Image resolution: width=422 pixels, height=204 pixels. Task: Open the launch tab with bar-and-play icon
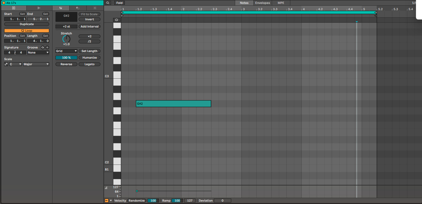[39, 8]
